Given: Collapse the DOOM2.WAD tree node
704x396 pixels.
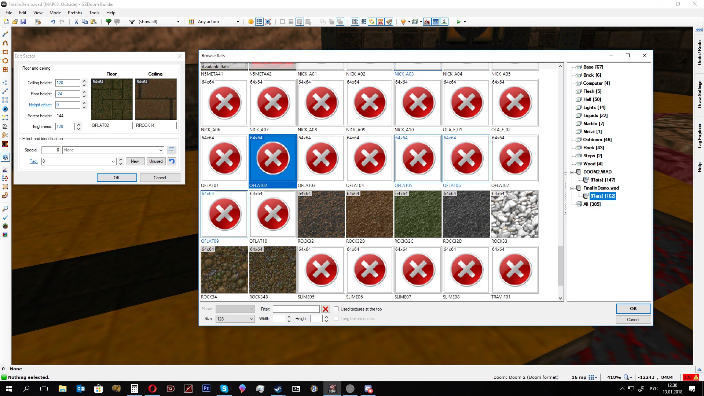Looking at the screenshot, I should click(x=572, y=172).
